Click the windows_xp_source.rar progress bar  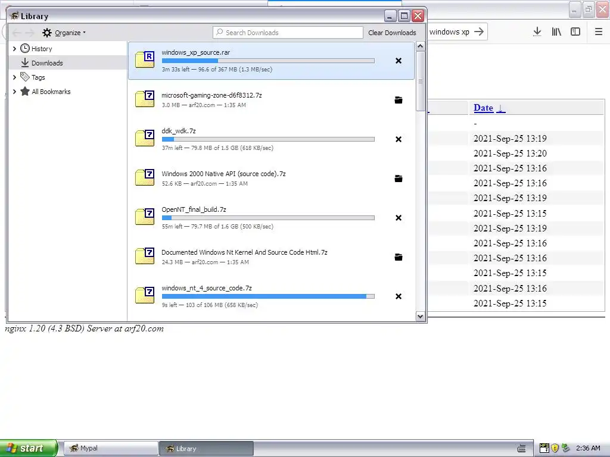(268, 61)
